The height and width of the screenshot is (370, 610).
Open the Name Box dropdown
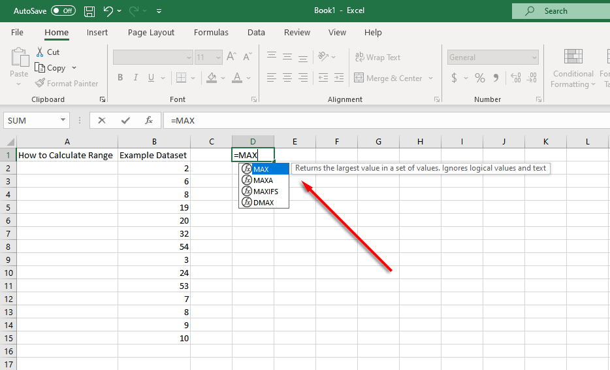63,120
